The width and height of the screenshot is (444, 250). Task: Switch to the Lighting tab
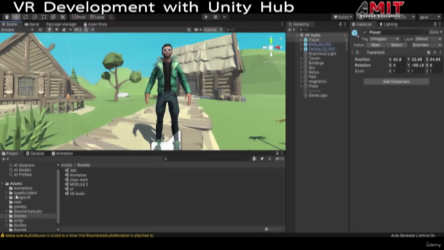pyautogui.click(x=388, y=24)
